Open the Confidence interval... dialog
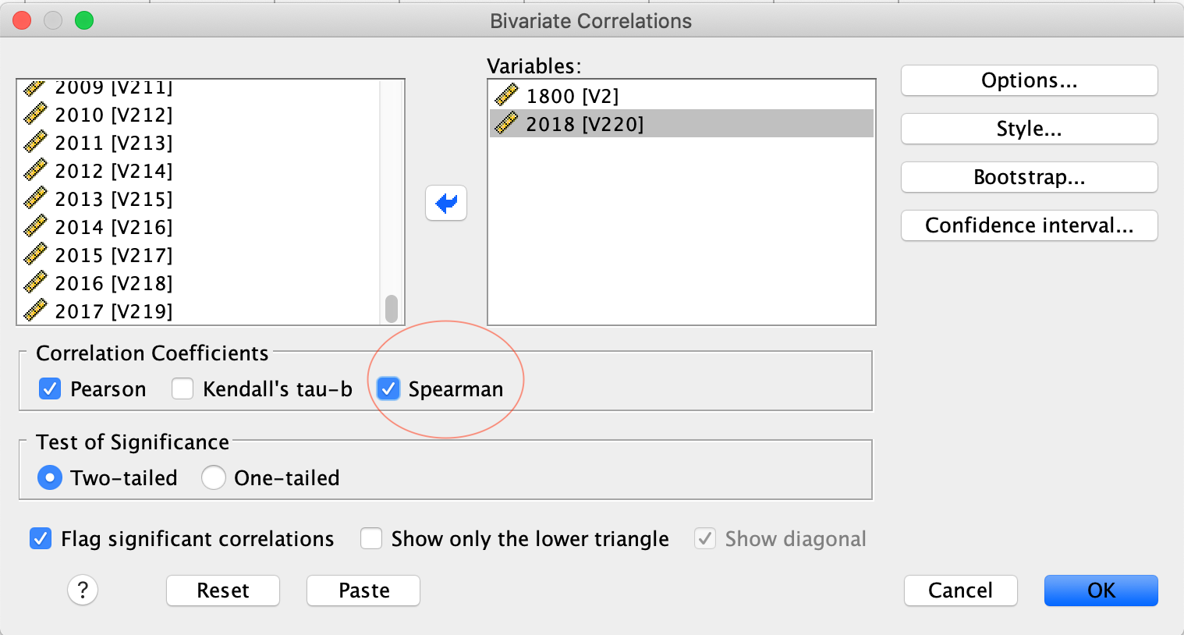 [x=1029, y=225]
